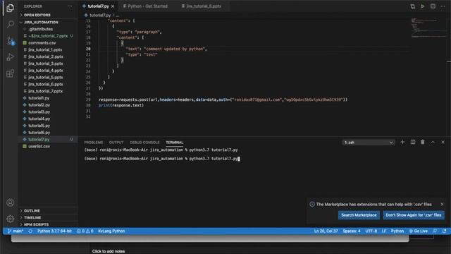Click to add notes in PowerPoint window
The height and width of the screenshot is (254, 451).
(109, 251)
